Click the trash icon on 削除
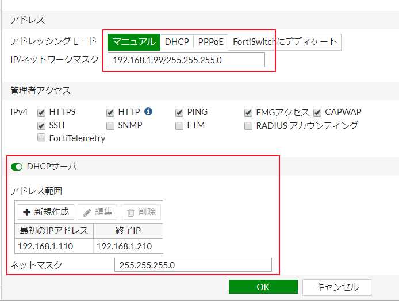The image size is (399, 301). tap(131, 213)
